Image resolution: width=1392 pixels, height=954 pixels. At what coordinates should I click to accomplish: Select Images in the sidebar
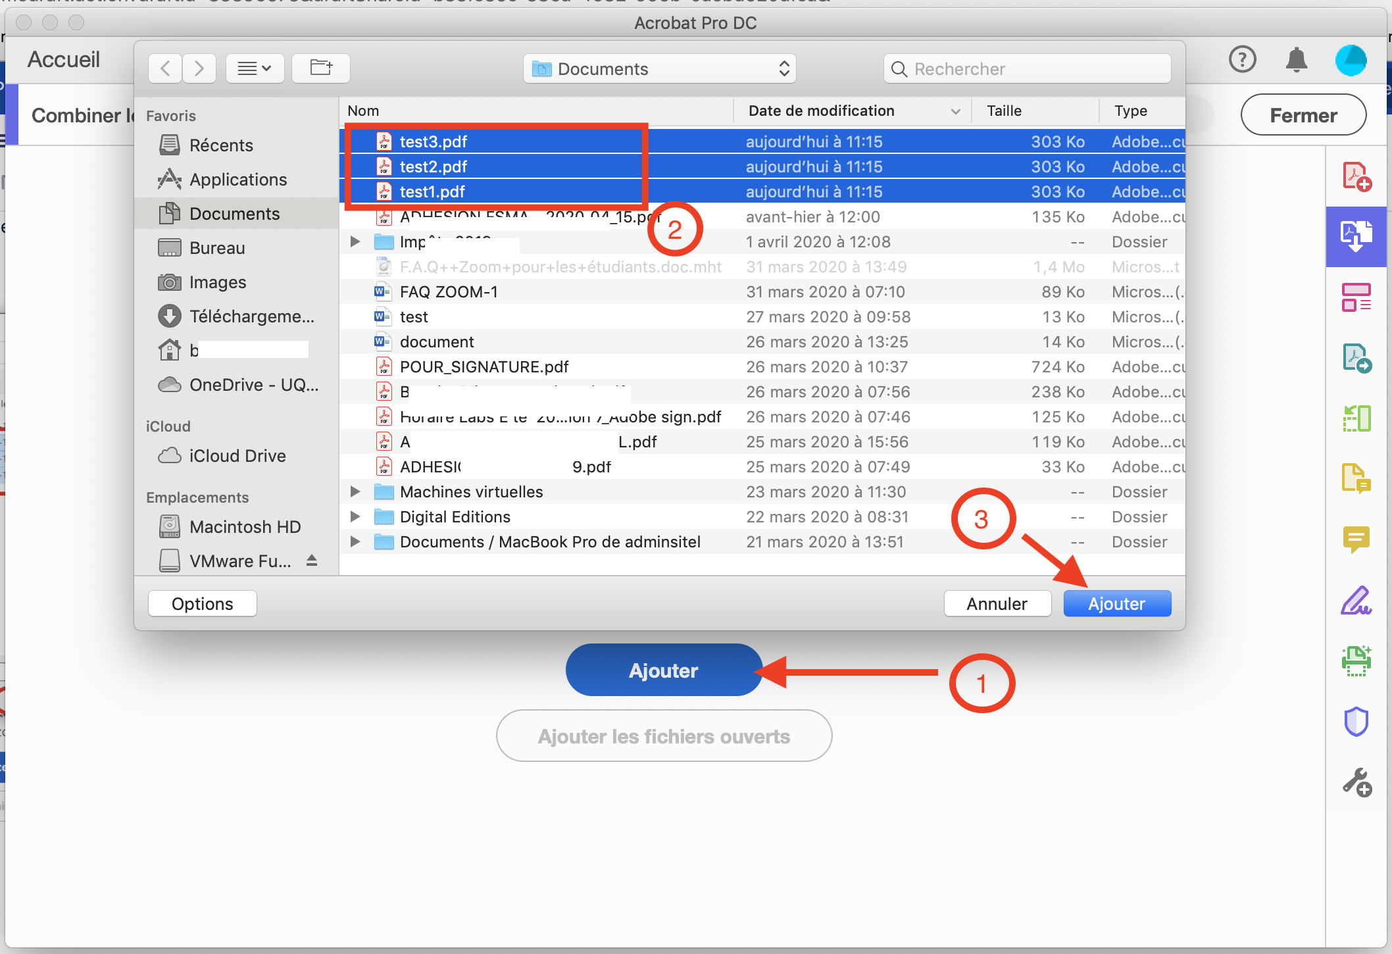(237, 282)
